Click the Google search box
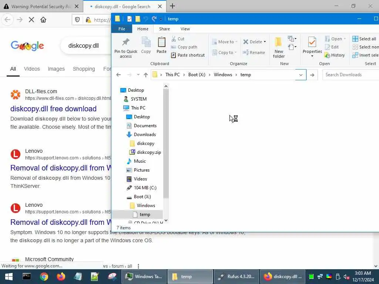The image size is (379, 284). click(86, 45)
